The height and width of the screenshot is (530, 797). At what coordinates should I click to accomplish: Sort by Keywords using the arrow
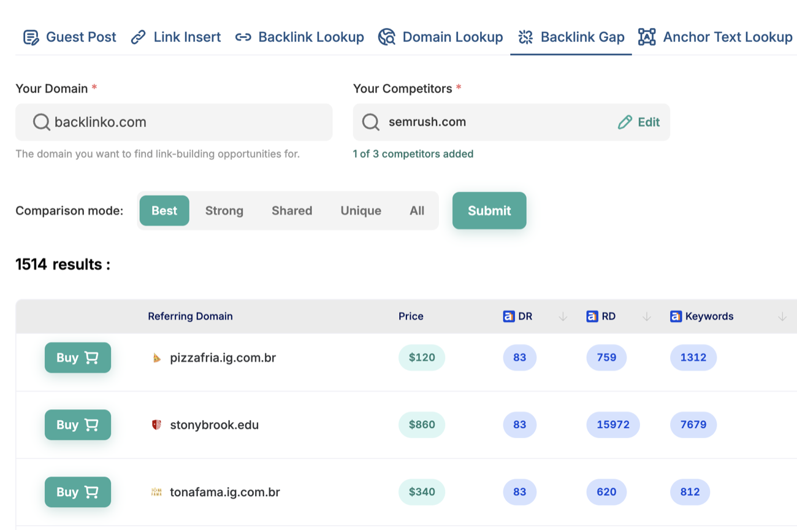782,317
